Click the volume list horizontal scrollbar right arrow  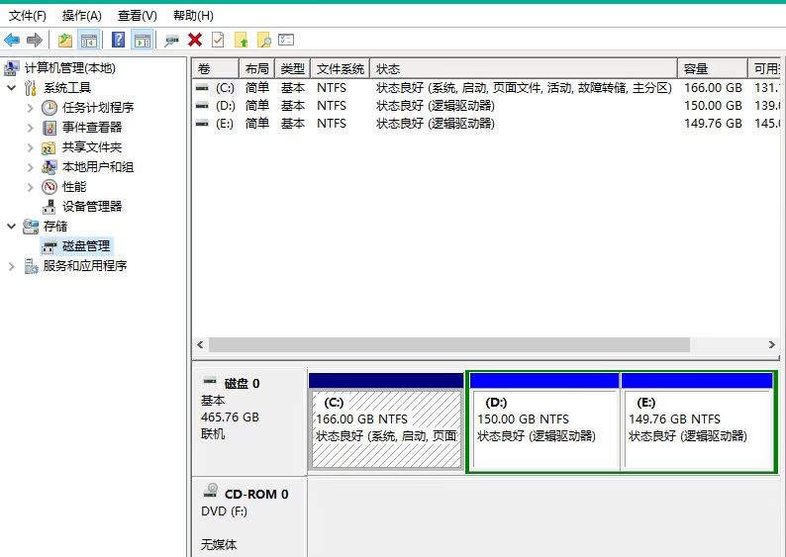click(x=772, y=345)
